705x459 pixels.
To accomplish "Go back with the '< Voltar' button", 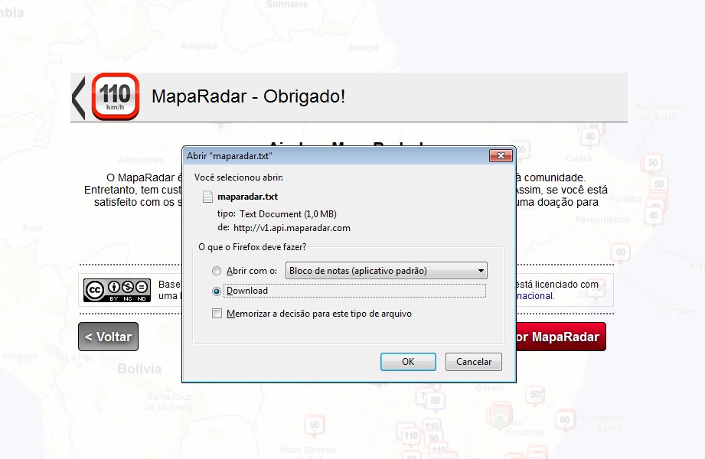I will [109, 337].
